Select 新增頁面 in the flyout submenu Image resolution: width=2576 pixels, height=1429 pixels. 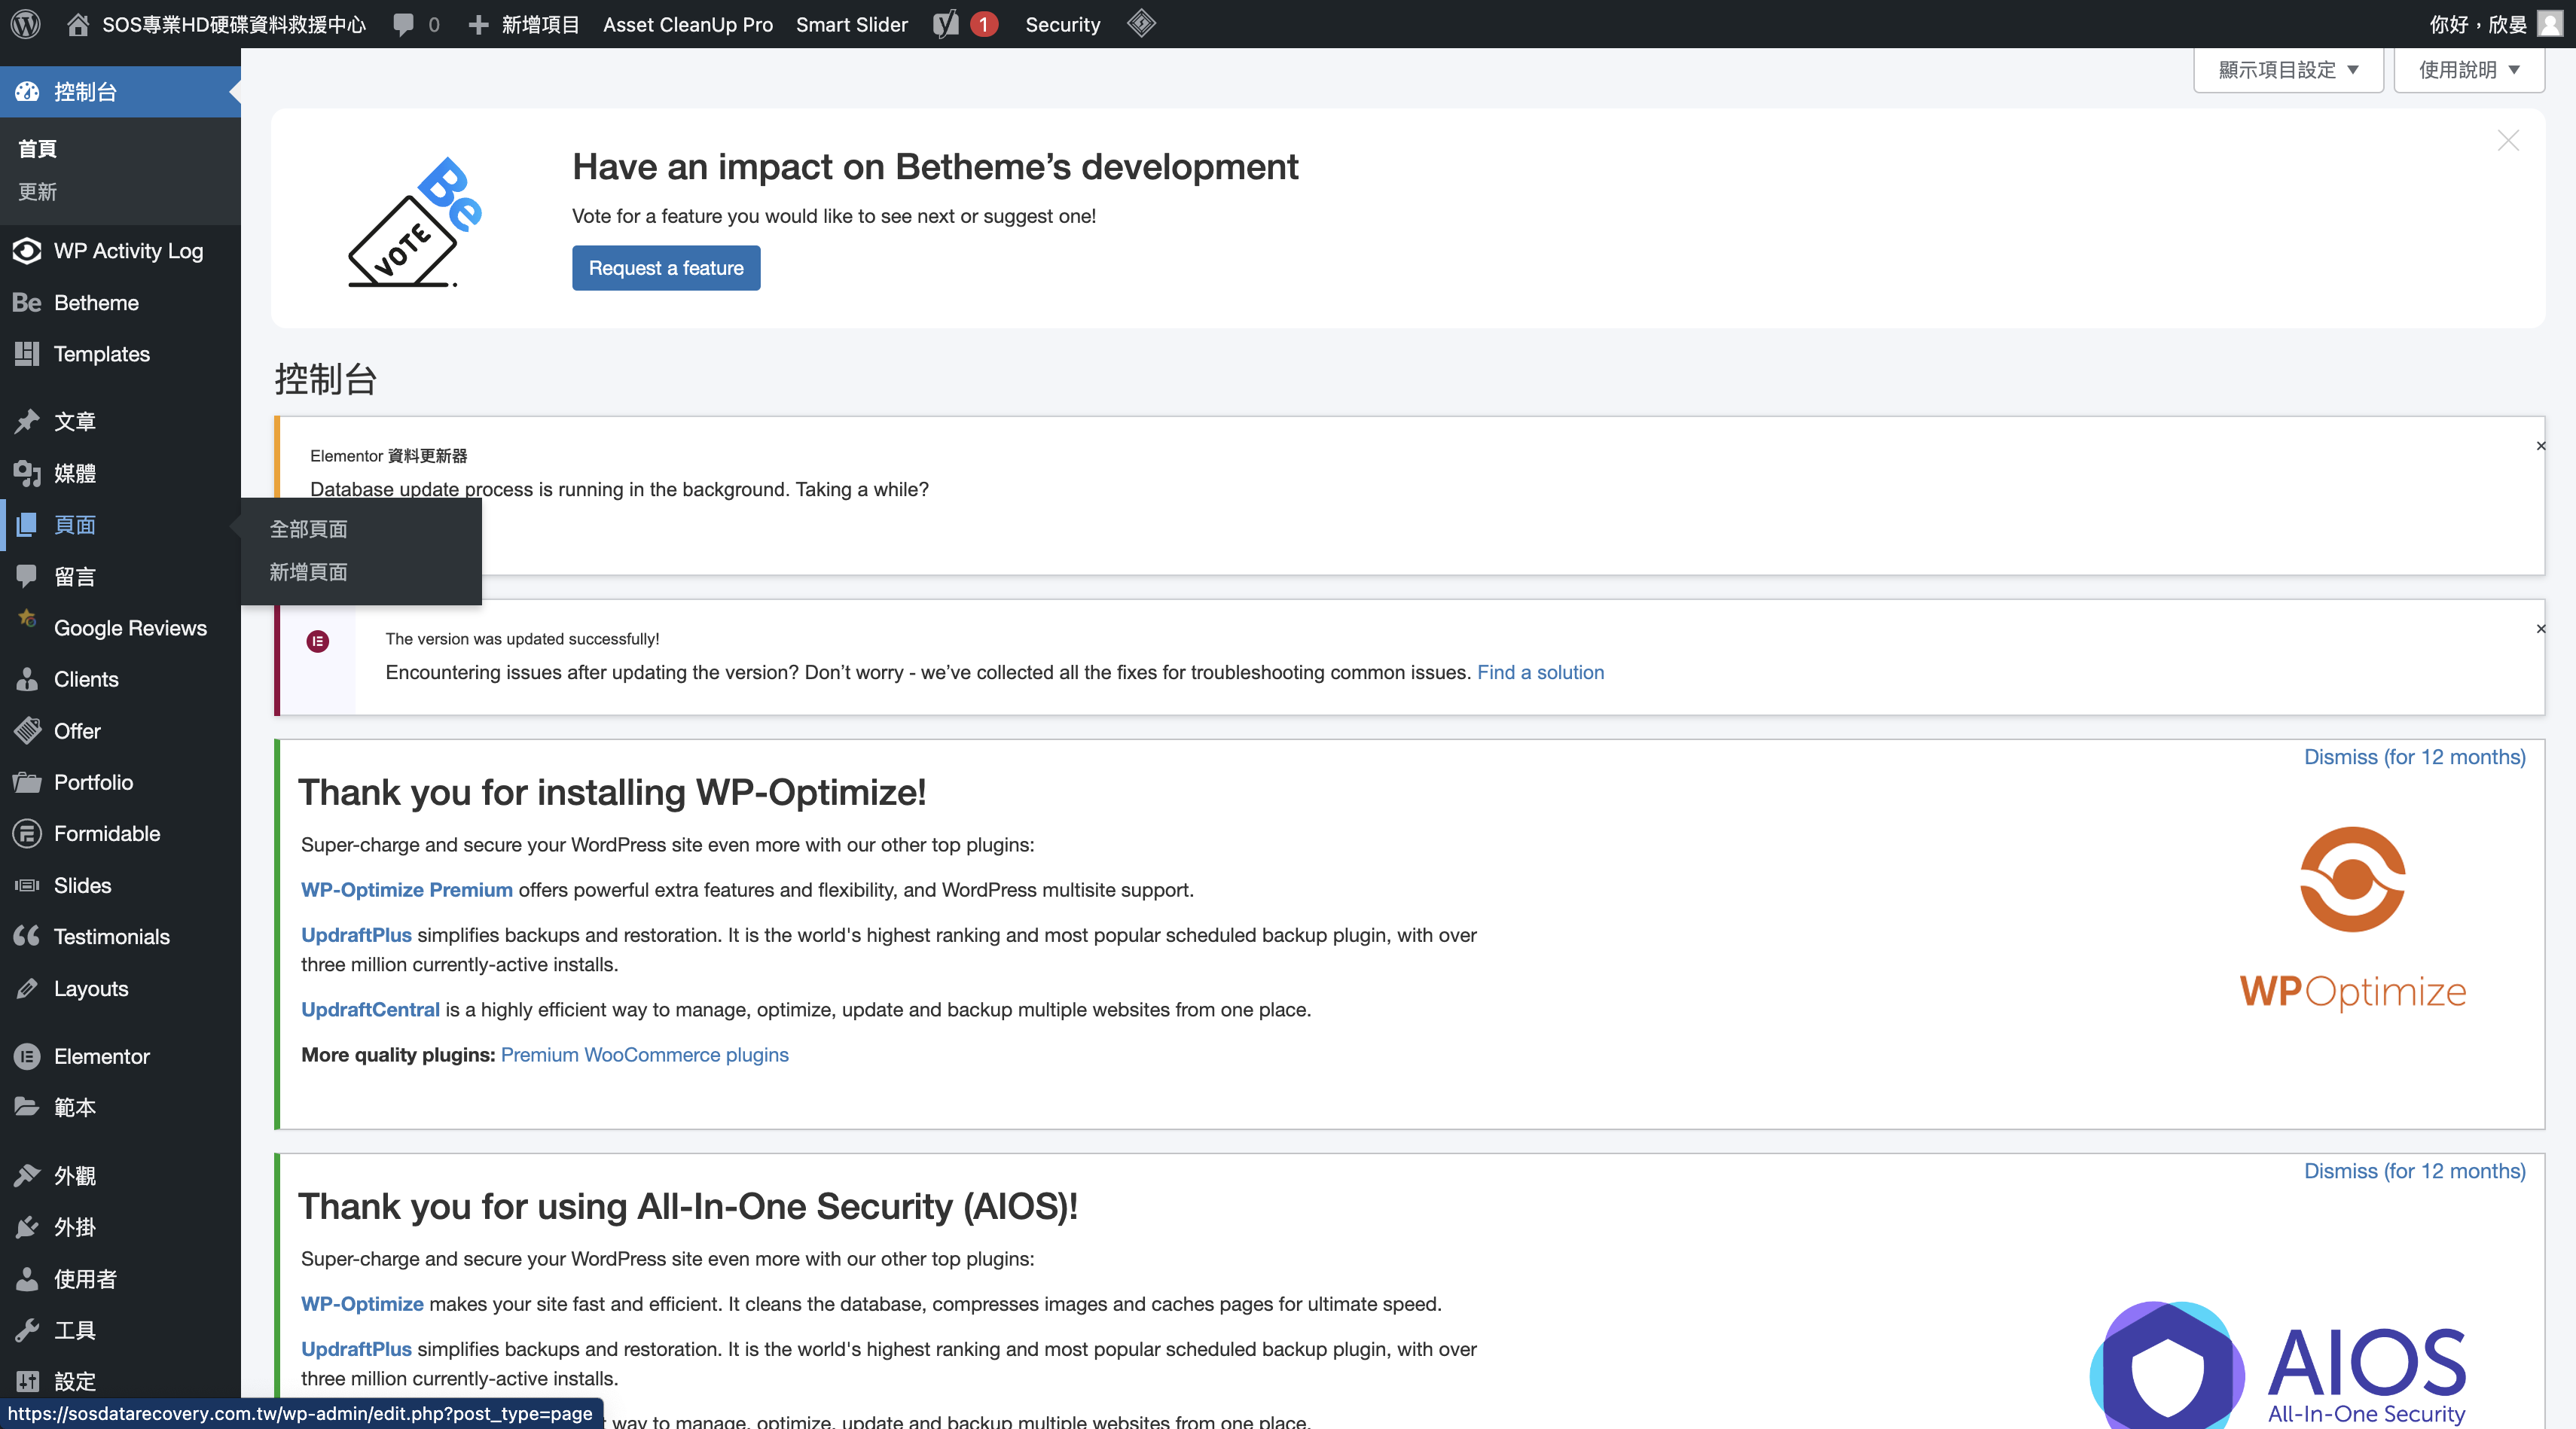(x=308, y=573)
